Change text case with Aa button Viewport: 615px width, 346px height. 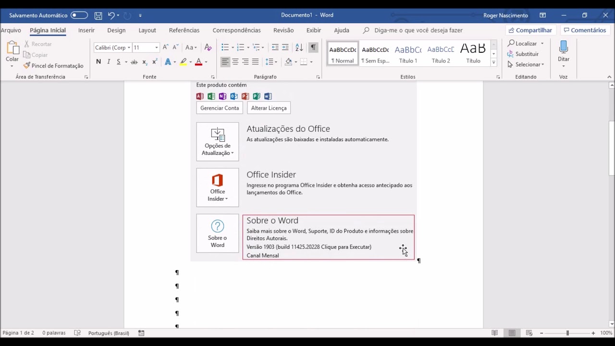[191, 48]
